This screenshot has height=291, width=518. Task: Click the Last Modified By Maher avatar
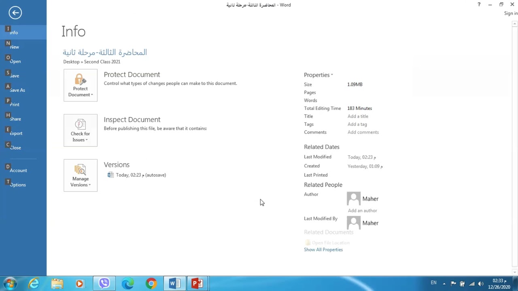tap(354, 223)
